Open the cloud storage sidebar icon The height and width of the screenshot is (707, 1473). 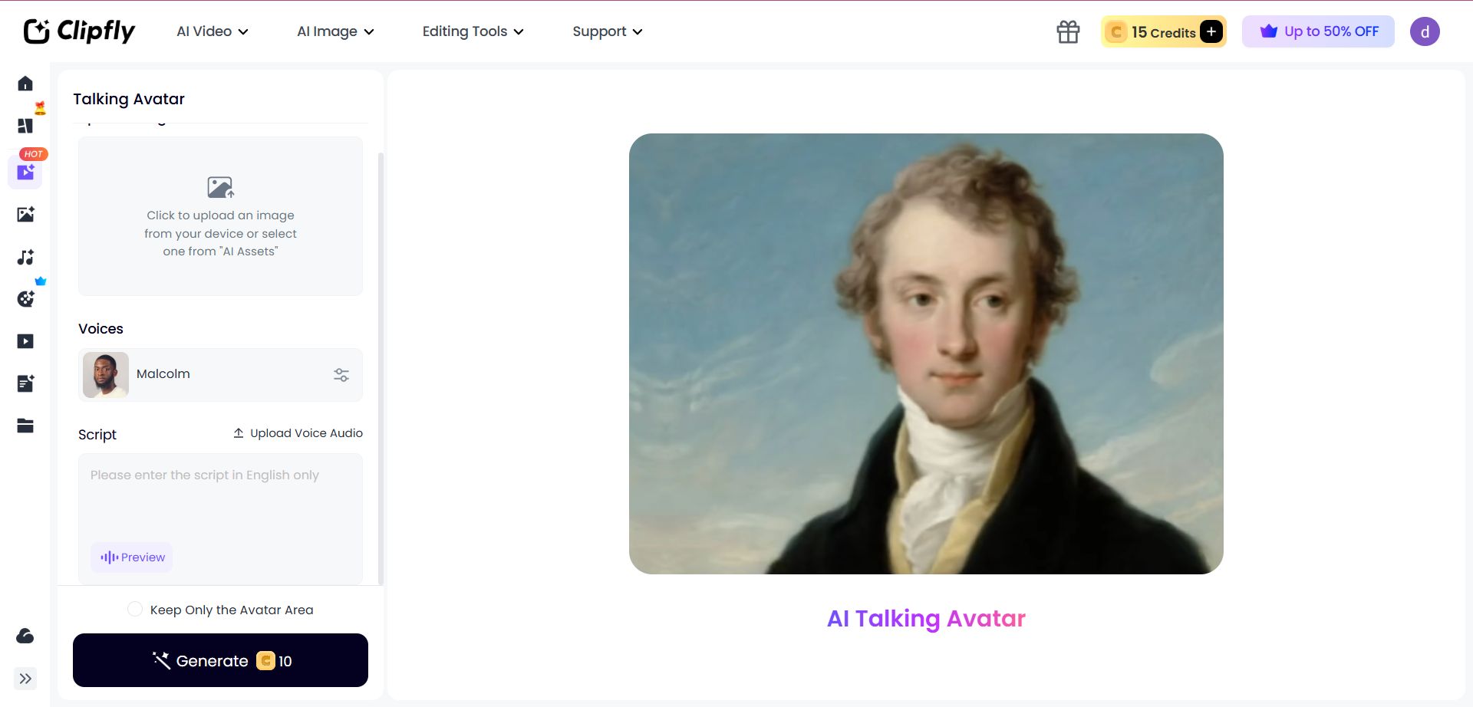coord(25,636)
